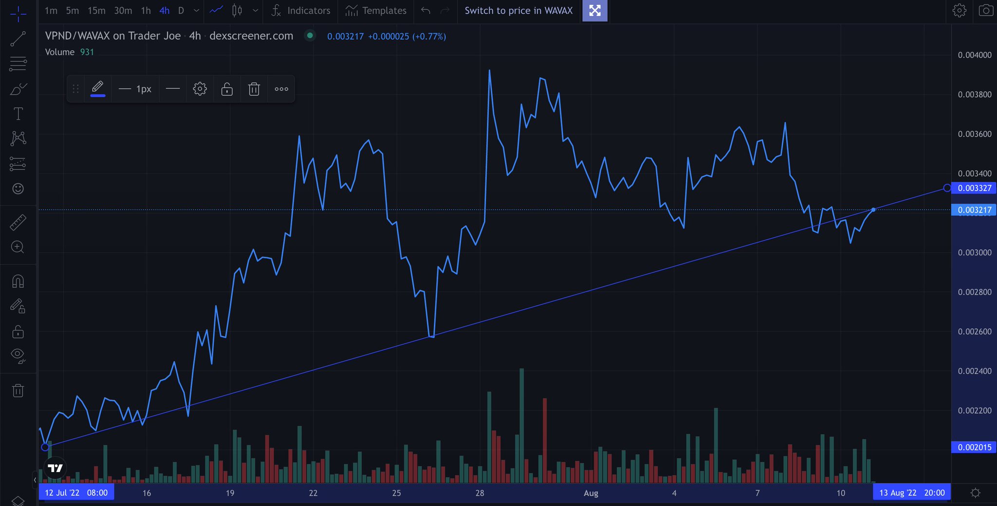Open the chart patterns tool
Screen dimensions: 997x506
click(x=18, y=139)
